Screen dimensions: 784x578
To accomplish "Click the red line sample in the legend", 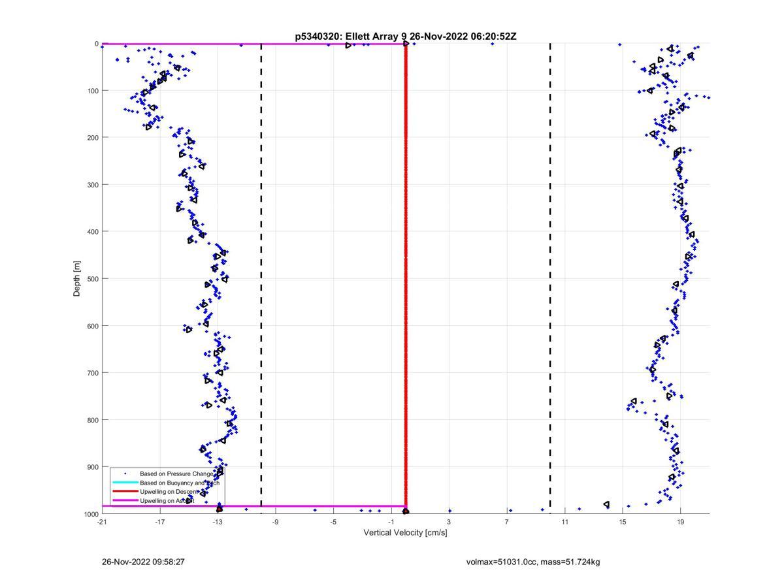I will point(125,492).
